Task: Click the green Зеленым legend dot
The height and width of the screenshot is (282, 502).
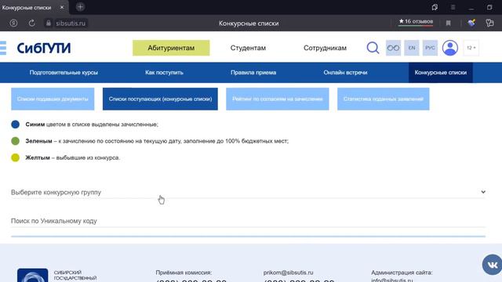Action: [x=16, y=141]
